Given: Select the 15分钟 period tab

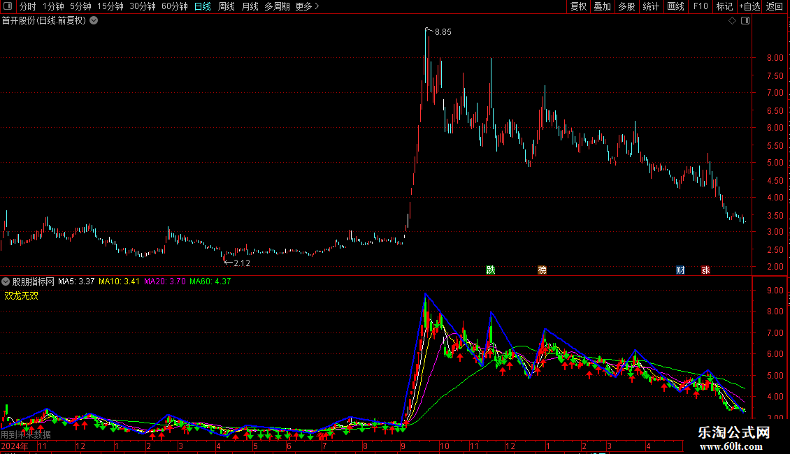Looking at the screenshot, I should pyautogui.click(x=110, y=6).
